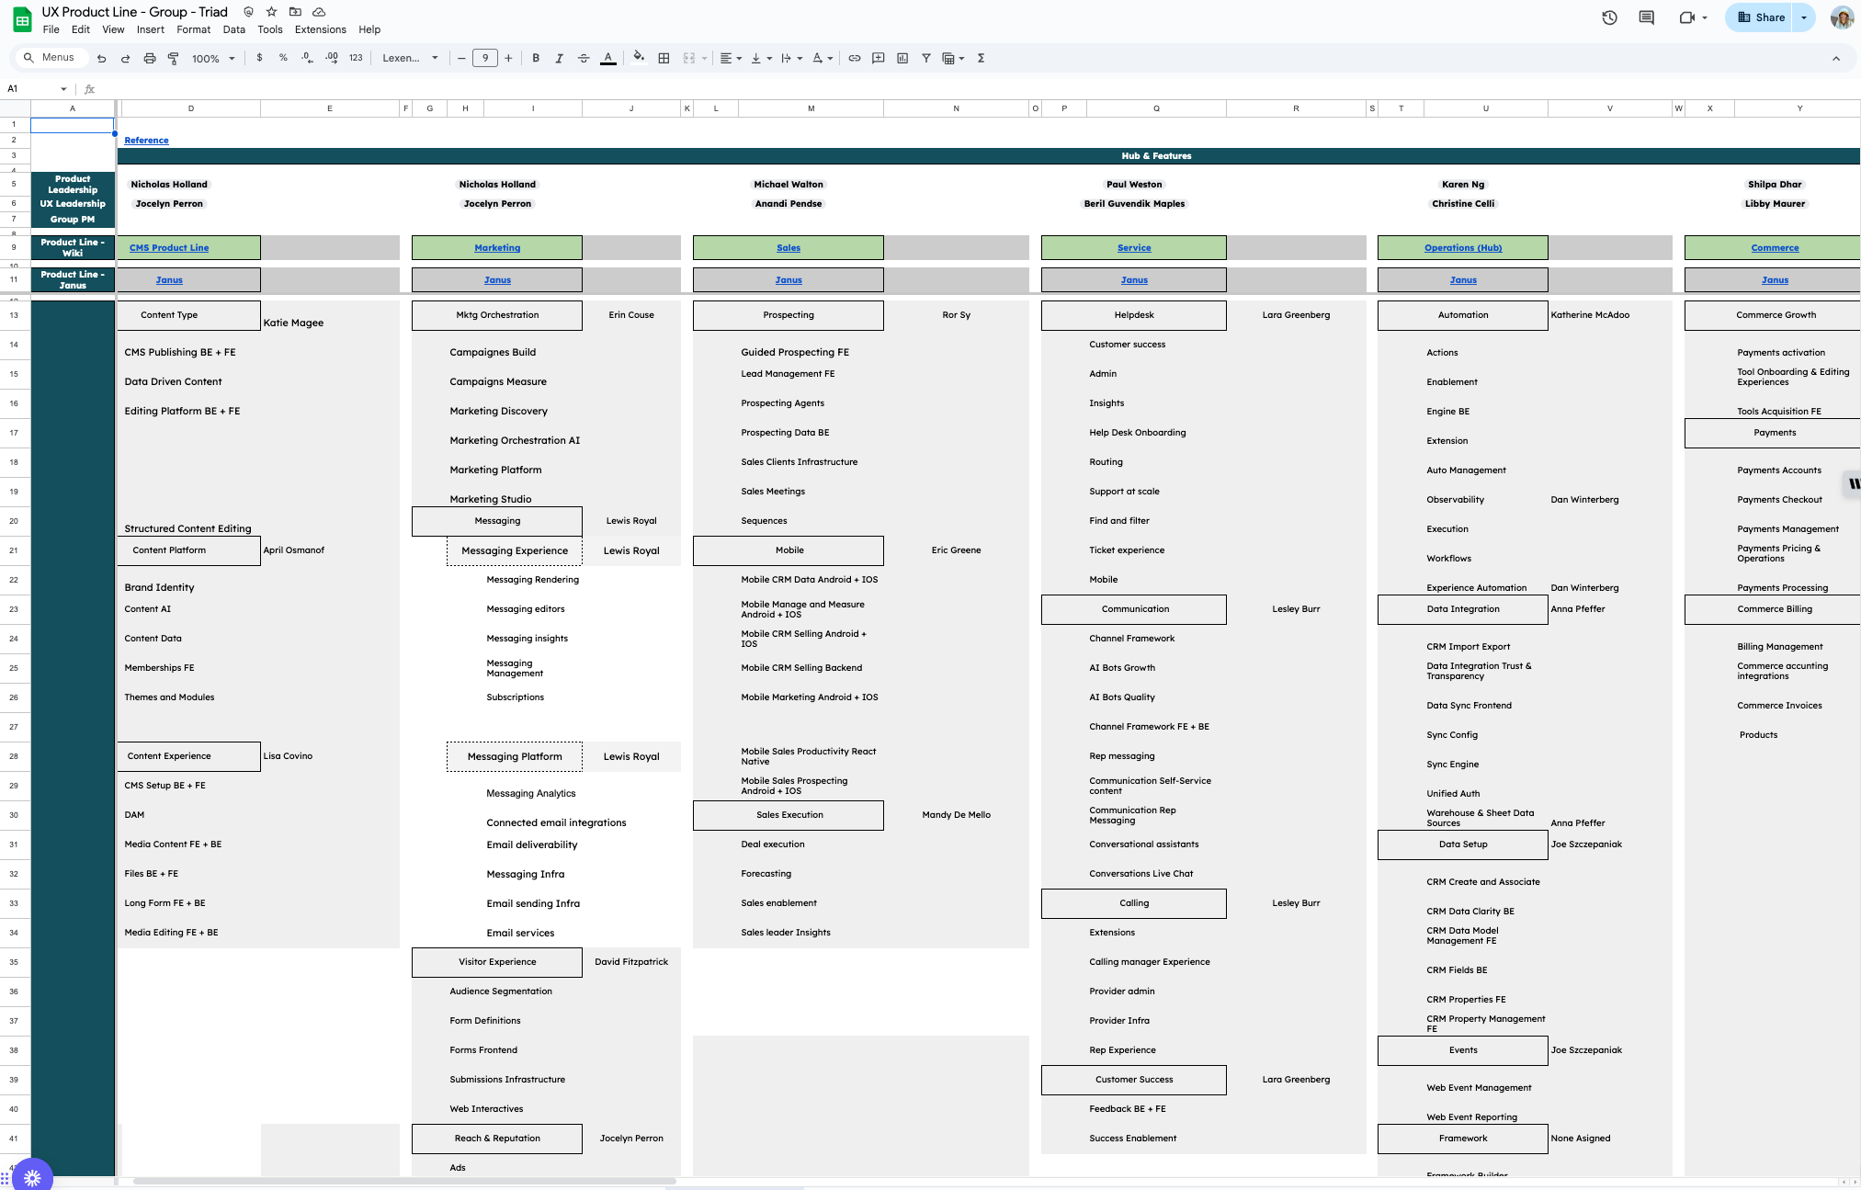Click the print icon

(x=150, y=58)
